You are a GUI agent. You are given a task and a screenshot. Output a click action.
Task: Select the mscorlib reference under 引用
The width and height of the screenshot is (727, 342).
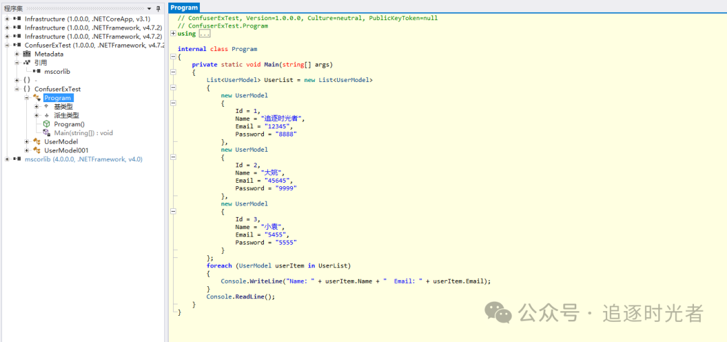(x=57, y=71)
